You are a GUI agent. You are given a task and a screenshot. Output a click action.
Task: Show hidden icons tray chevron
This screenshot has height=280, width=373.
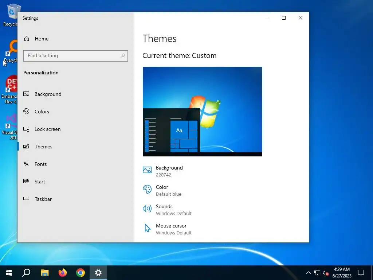coord(308,273)
